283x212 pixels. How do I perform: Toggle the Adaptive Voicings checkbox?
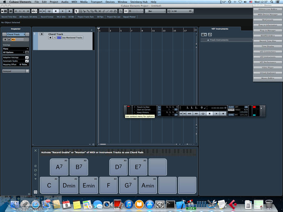tap(27, 57)
